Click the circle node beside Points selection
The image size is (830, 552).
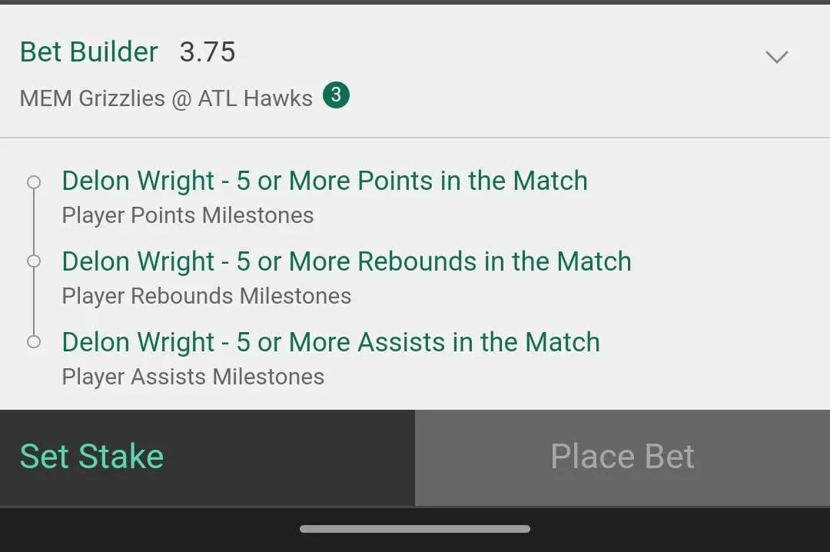(34, 182)
